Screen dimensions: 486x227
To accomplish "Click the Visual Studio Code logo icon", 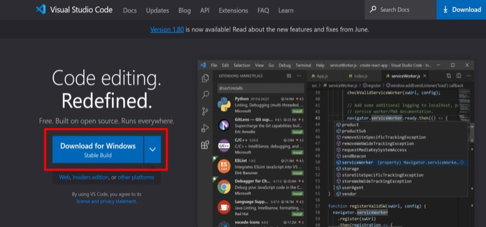I will coord(41,10).
